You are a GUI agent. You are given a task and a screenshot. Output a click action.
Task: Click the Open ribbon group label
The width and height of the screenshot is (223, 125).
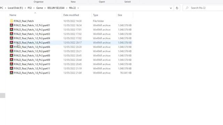click(x=102, y=2)
